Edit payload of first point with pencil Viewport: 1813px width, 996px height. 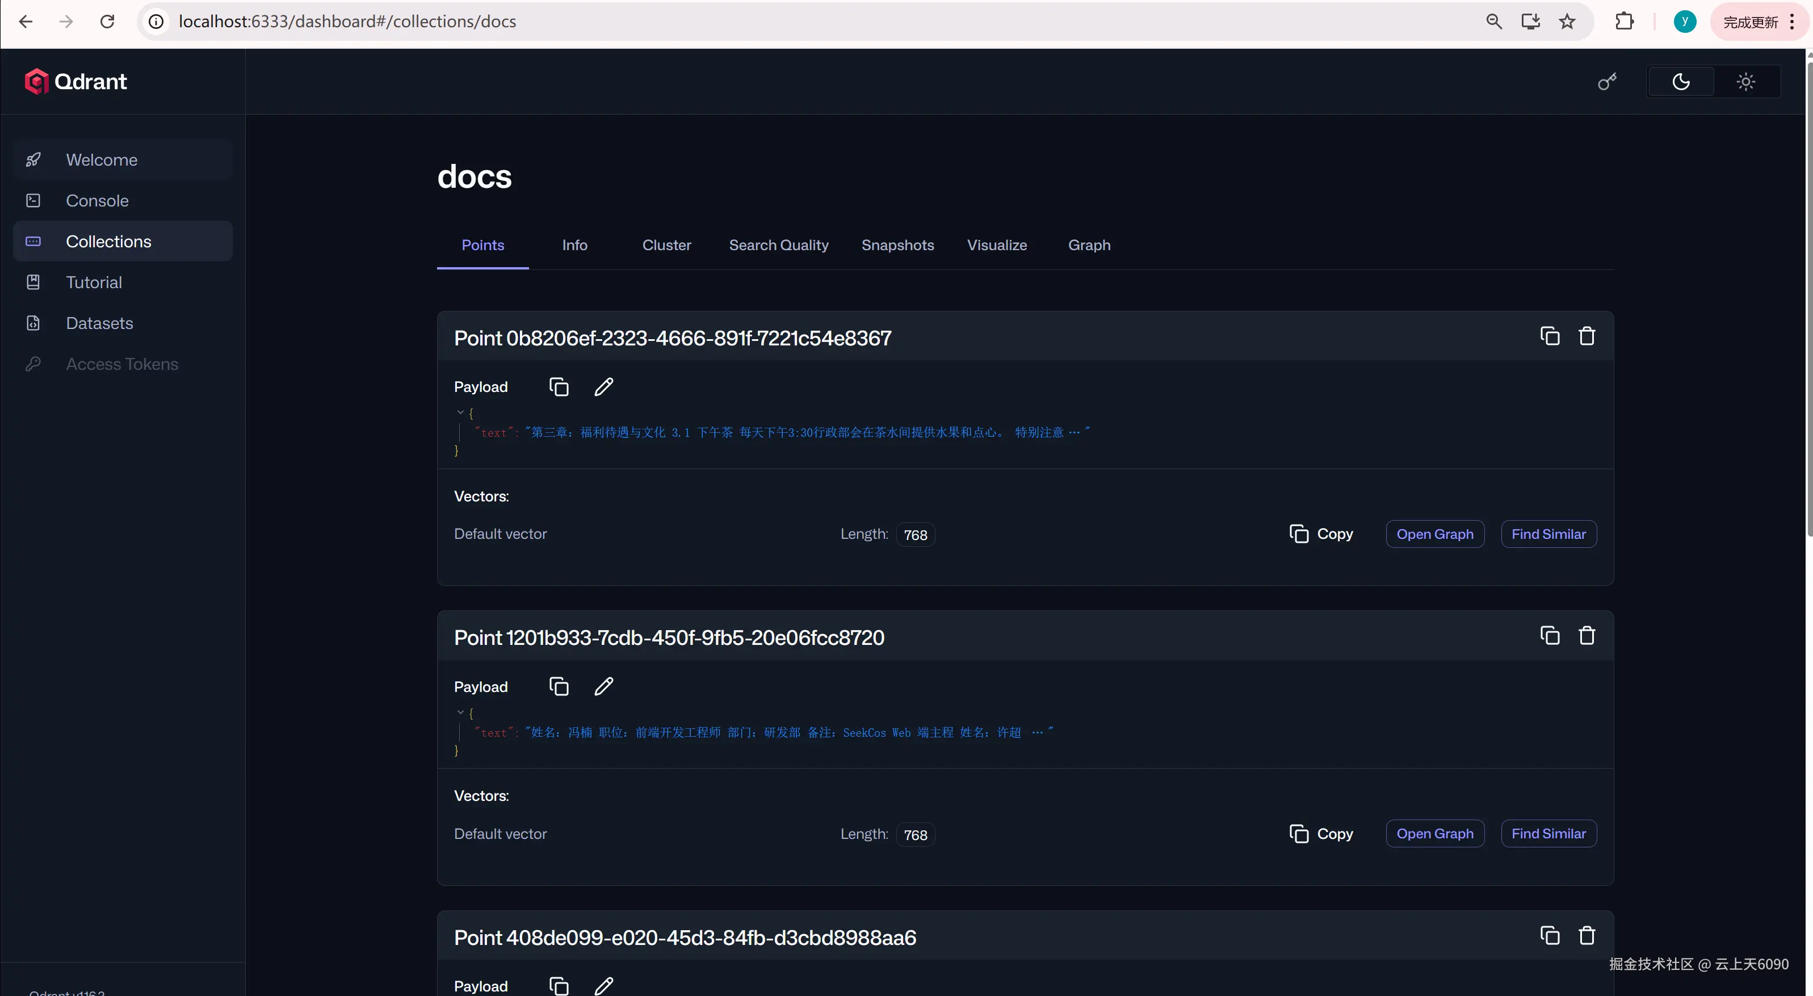tap(603, 387)
